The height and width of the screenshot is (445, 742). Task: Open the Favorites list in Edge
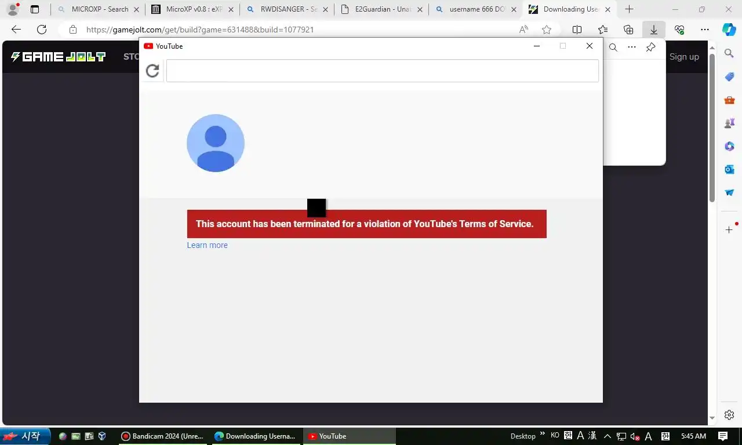pos(603,30)
